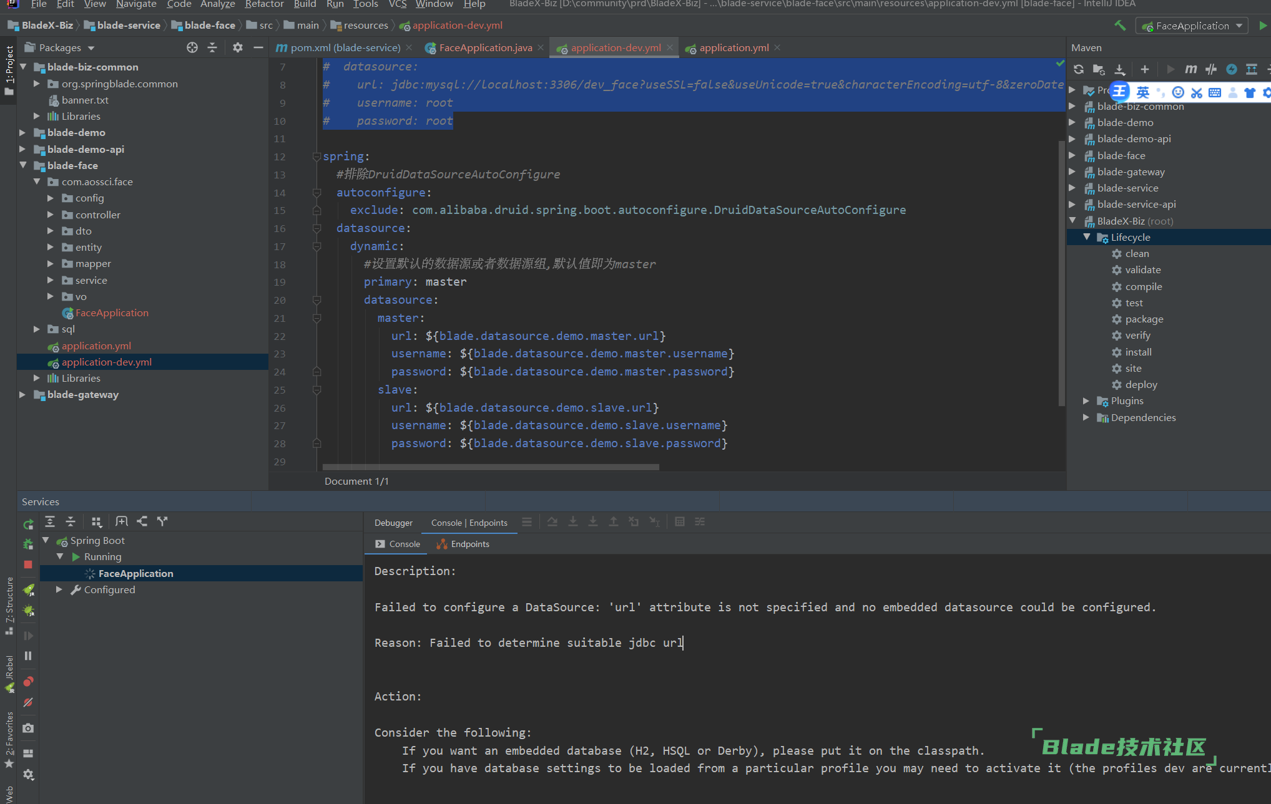Collapse the Spring Boot services node
Image resolution: width=1271 pixels, height=804 pixels.
coord(46,540)
